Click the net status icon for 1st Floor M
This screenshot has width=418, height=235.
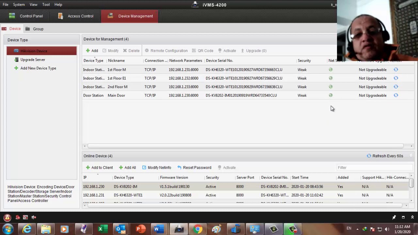pos(331,70)
